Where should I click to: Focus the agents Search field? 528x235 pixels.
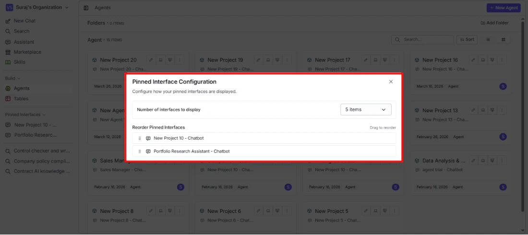click(x=422, y=40)
